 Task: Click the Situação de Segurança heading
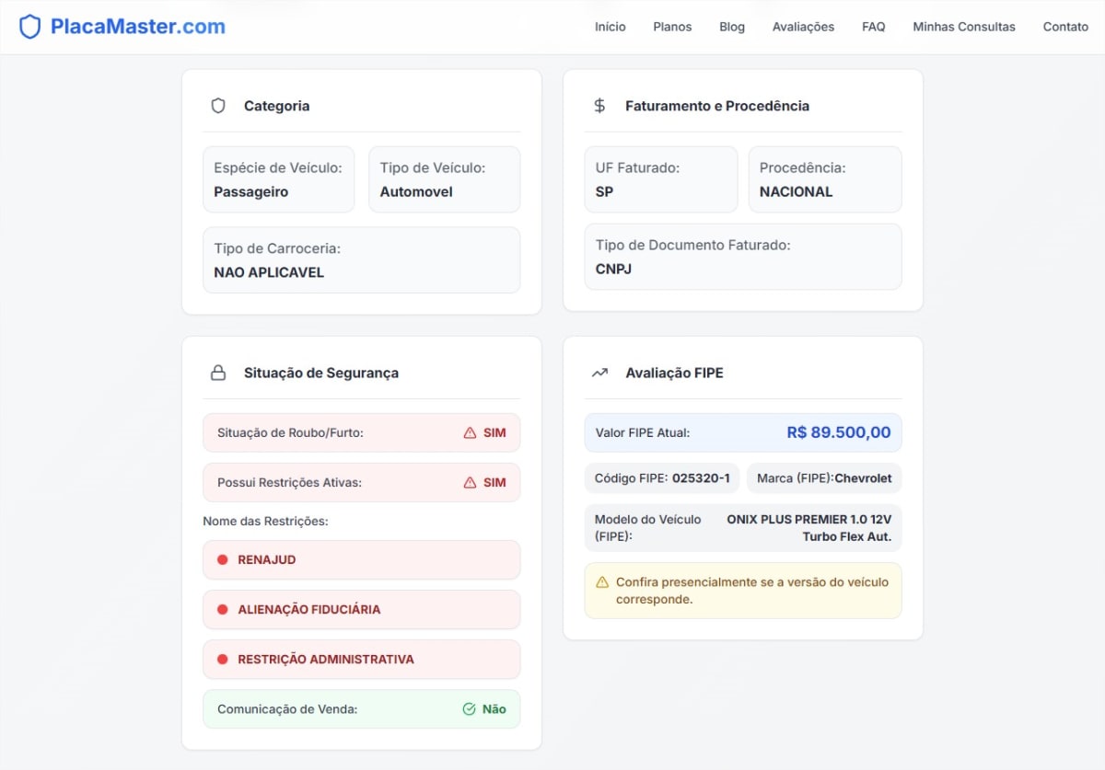321,373
